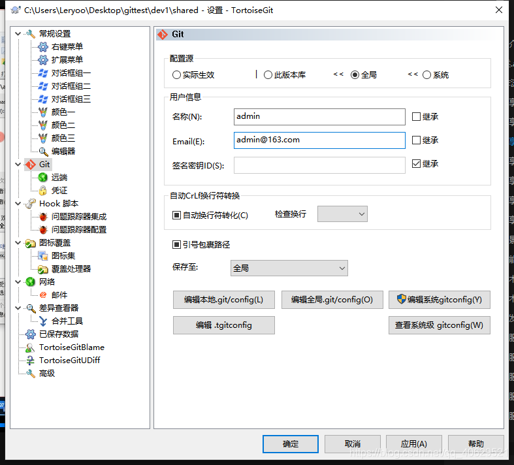Image resolution: width=514 pixels, height=465 pixels.
Task: Select the 此版本库 radio button
Action: pyautogui.click(x=268, y=75)
